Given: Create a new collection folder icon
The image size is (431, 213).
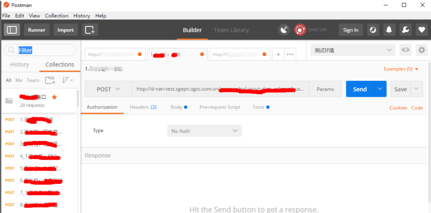Looking at the screenshot, I should [x=50, y=80].
